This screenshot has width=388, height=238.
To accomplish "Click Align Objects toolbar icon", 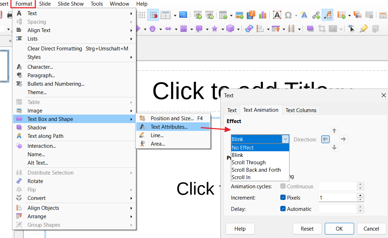I will [260, 29].
